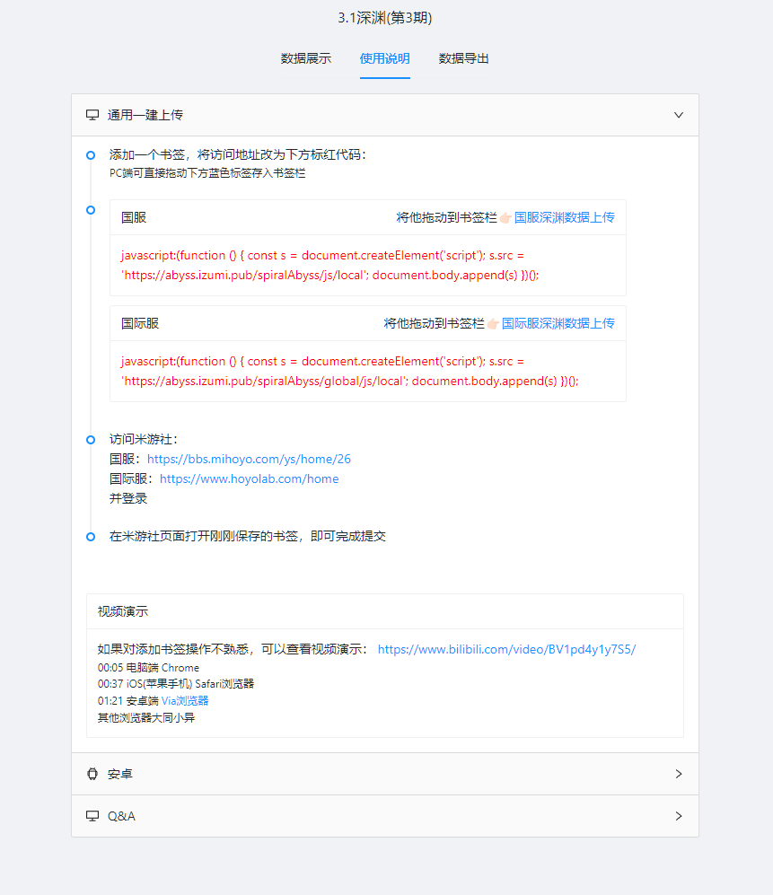The height and width of the screenshot is (895, 773).
Task: Open the www.hoyolab.com/home link
Action: [249, 478]
